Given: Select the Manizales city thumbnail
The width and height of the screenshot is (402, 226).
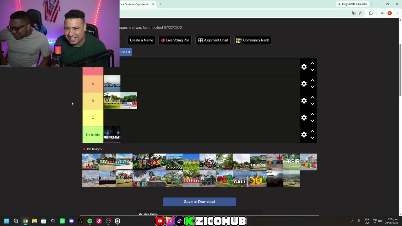Looking at the screenshot, I should coord(107,162).
